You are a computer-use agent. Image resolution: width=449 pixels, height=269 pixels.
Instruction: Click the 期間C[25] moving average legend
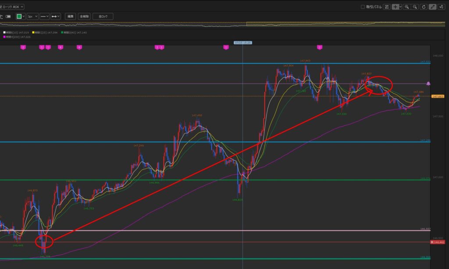point(45,32)
